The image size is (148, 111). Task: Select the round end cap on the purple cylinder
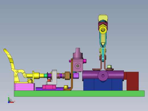click(103, 76)
